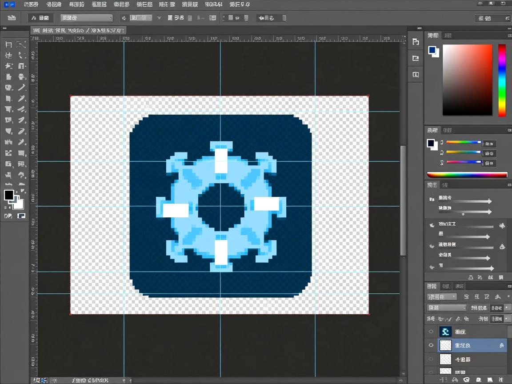Image resolution: width=512 pixels, height=384 pixels.
Task: Click the full color spectrum ramp bar
Action: point(467,175)
